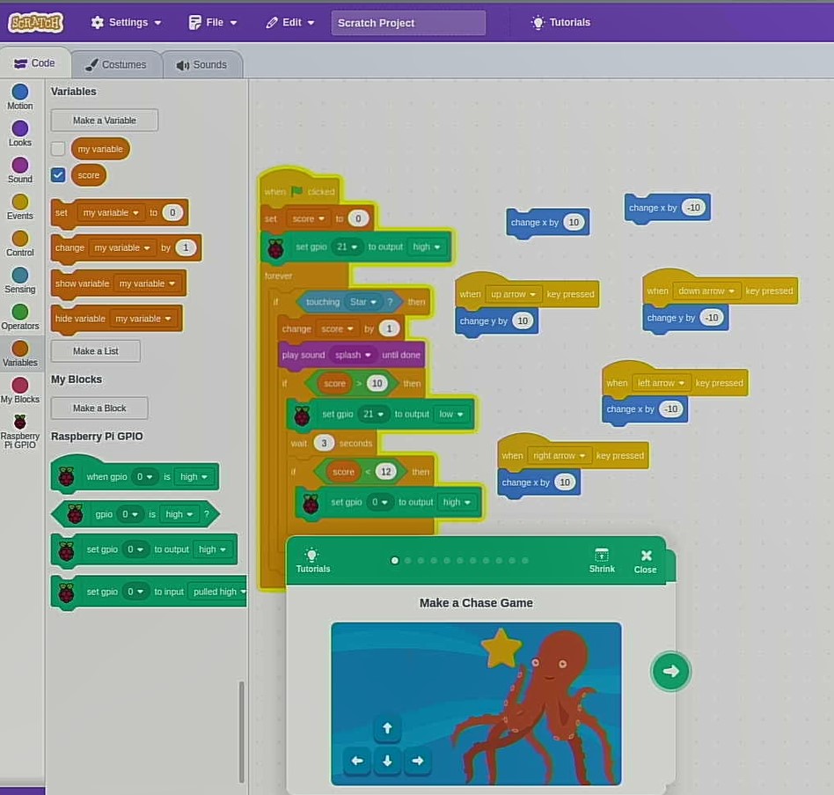The image size is (834, 795).
Task: Open dropdown in 'hide variable' block
Action: click(x=143, y=319)
